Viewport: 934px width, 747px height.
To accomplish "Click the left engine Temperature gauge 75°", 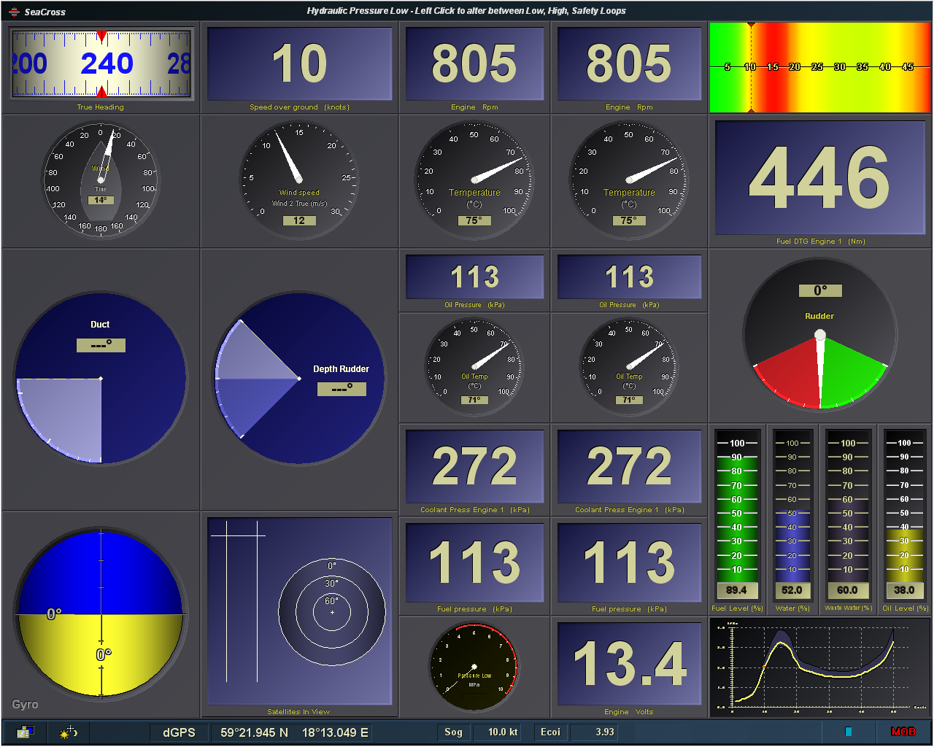I will tap(474, 179).
